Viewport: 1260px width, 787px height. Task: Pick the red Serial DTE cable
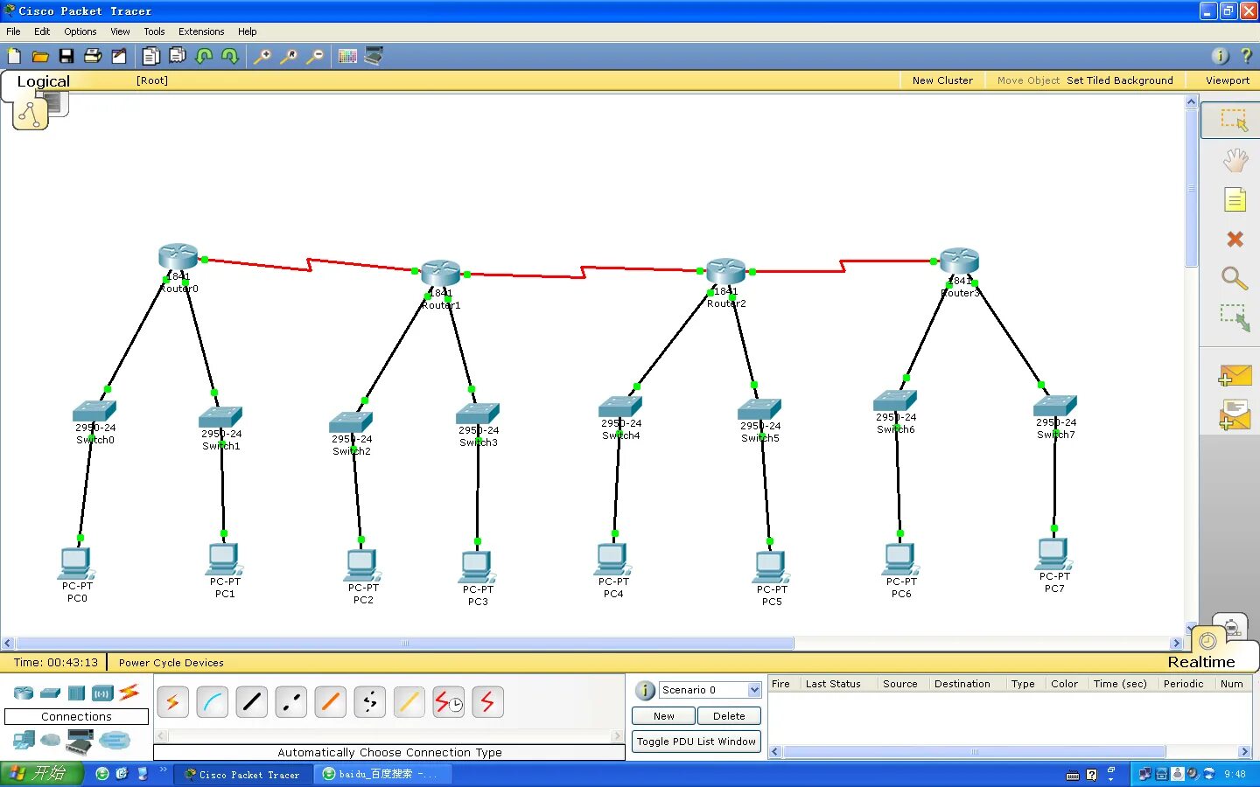(x=487, y=702)
